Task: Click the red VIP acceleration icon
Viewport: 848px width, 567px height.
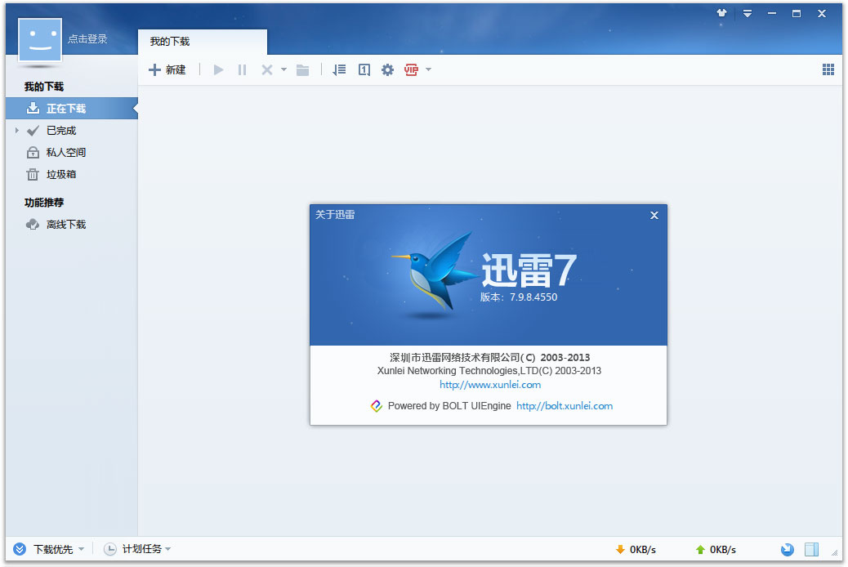Action: (413, 69)
